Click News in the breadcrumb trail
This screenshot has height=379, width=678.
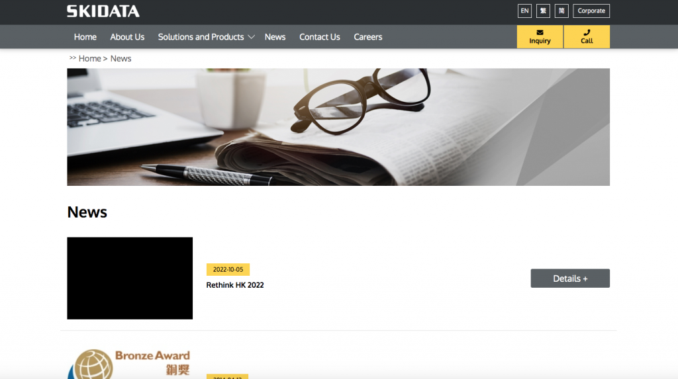point(121,59)
